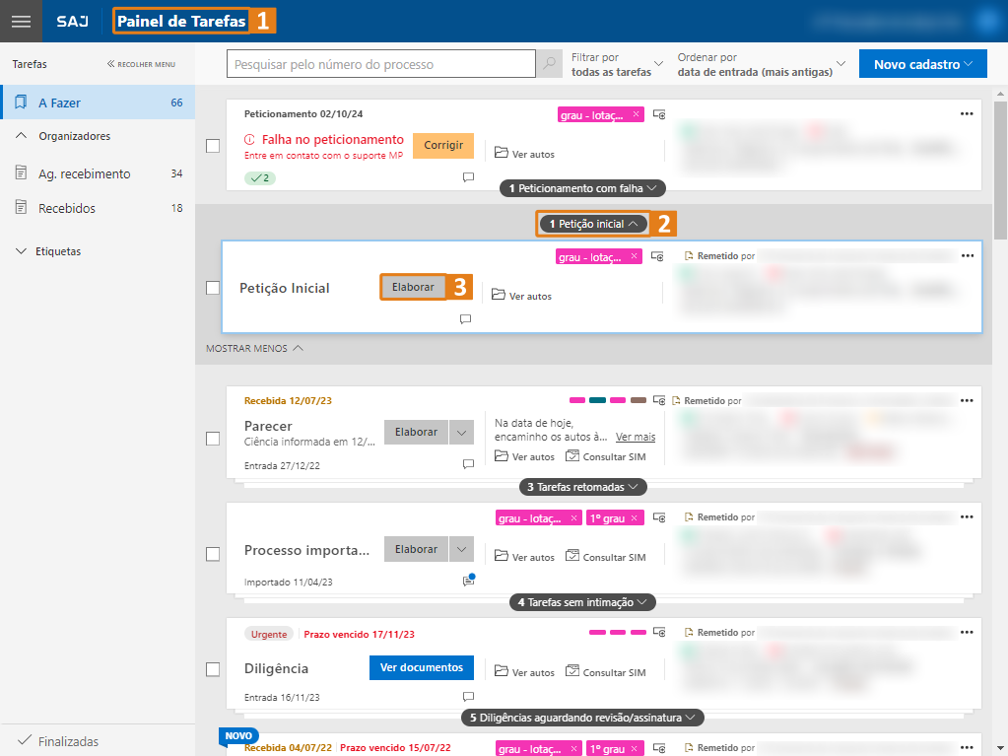1008x756 pixels.
Task: Click the process number search field
Action: (380, 65)
